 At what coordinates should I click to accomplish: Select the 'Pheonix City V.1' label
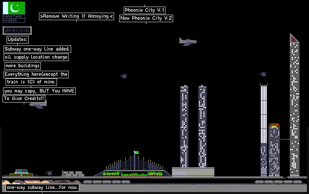pyautogui.click(x=144, y=10)
